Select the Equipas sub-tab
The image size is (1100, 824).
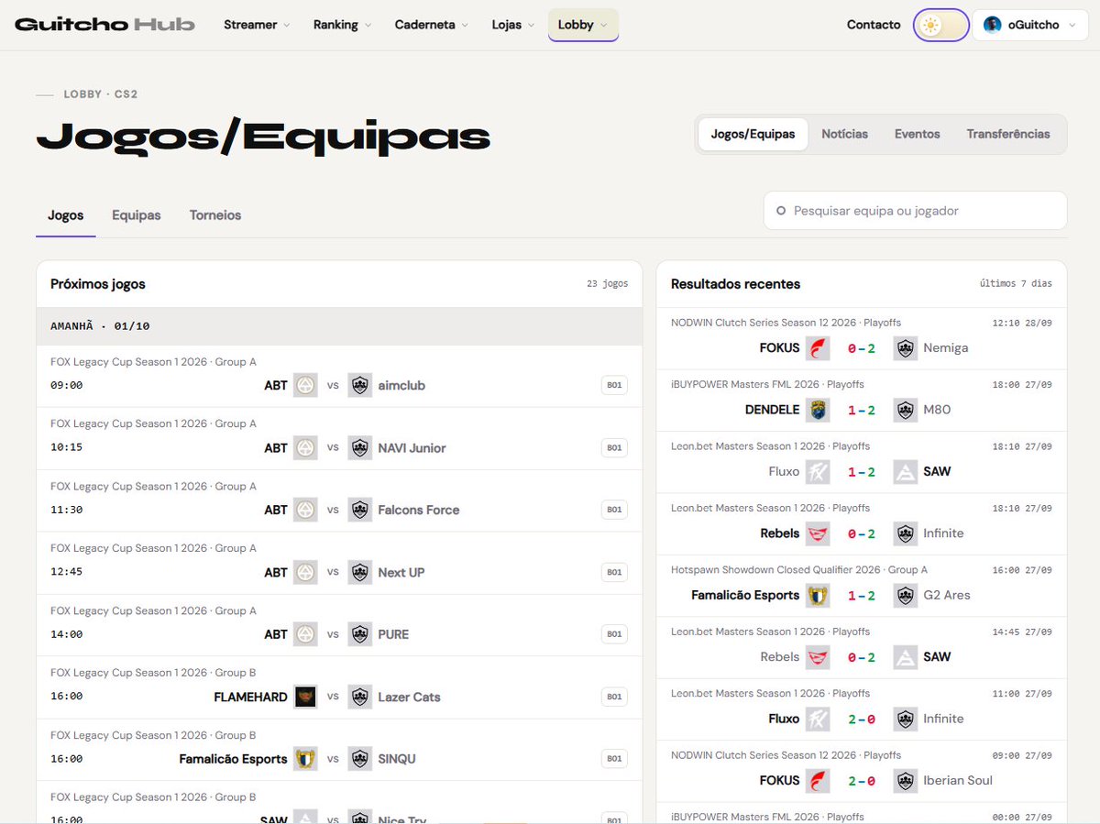(x=137, y=215)
